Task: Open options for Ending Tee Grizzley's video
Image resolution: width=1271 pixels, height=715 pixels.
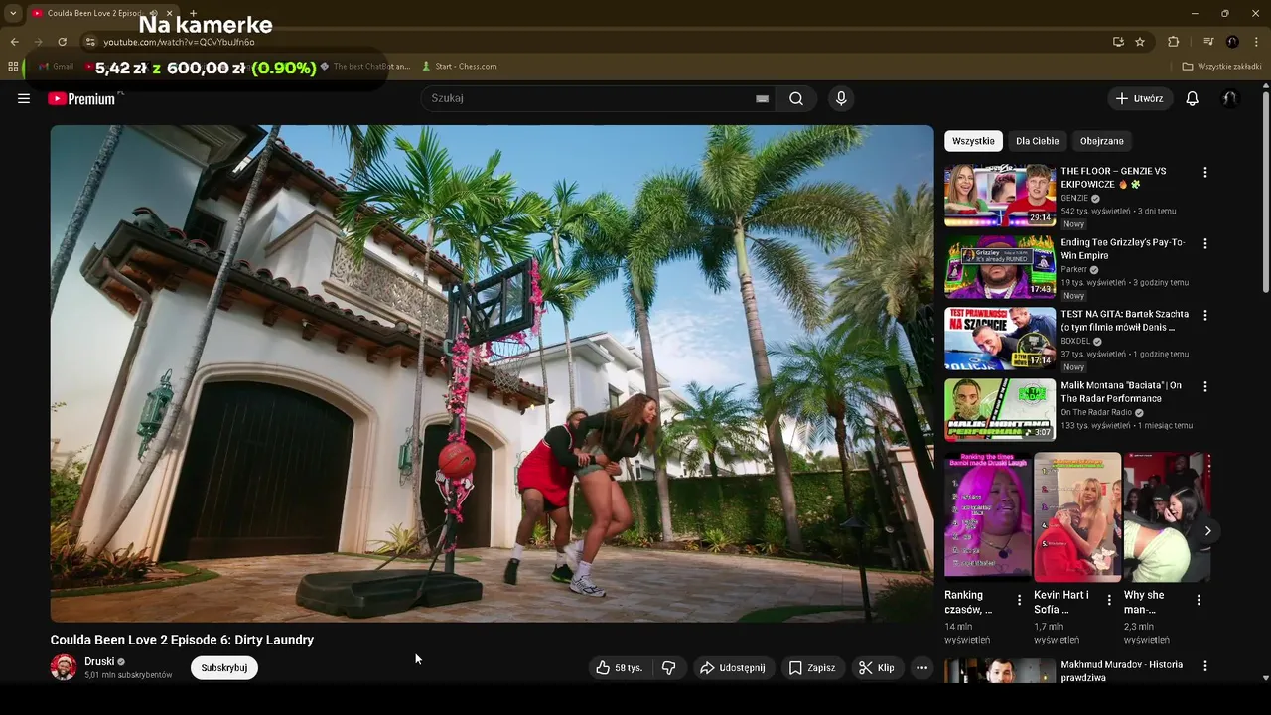Action: tap(1205, 243)
